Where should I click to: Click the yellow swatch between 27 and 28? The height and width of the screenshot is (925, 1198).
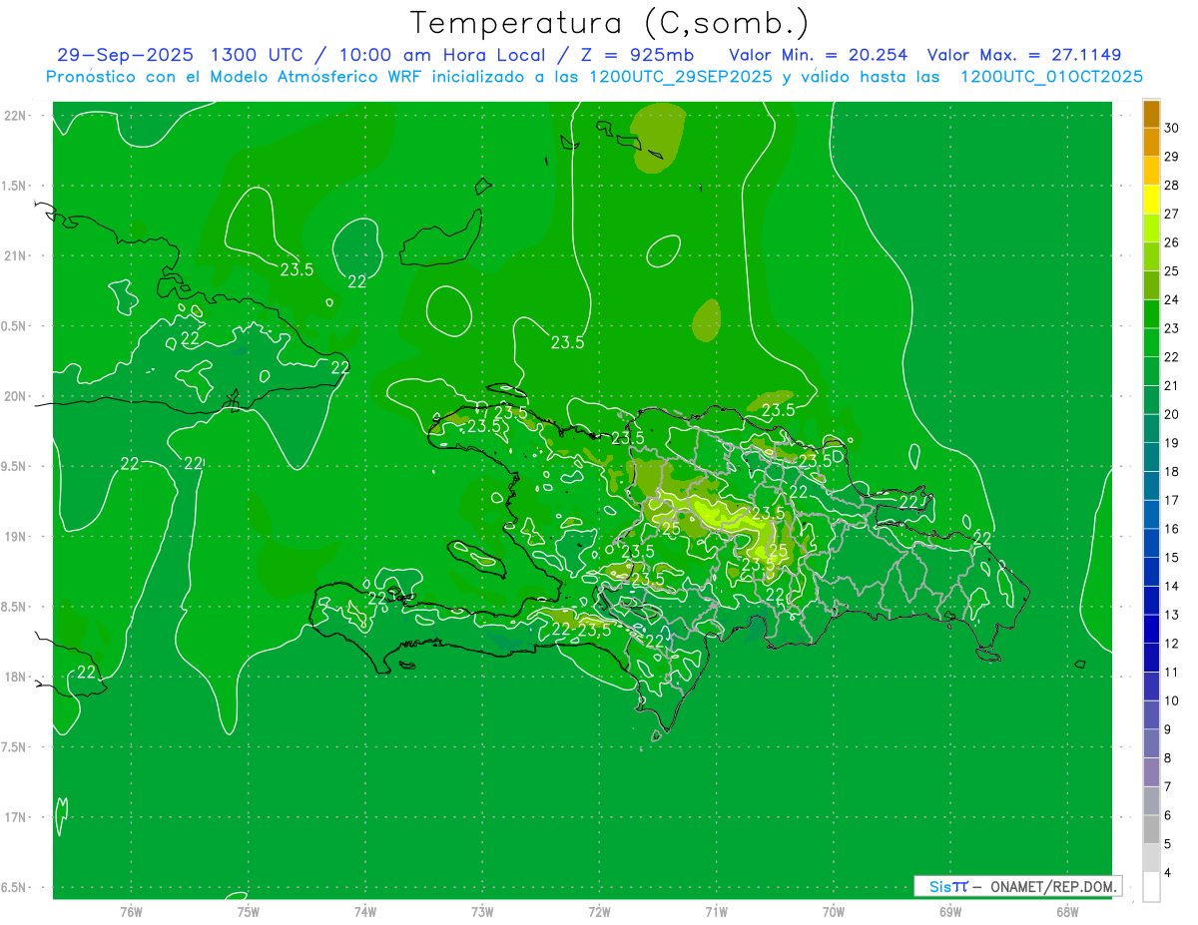[1151, 200]
